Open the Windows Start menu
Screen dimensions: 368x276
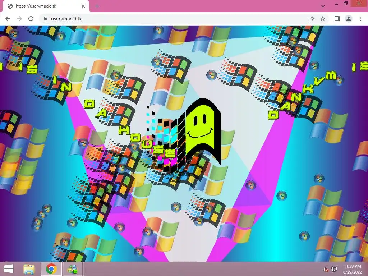(9, 269)
